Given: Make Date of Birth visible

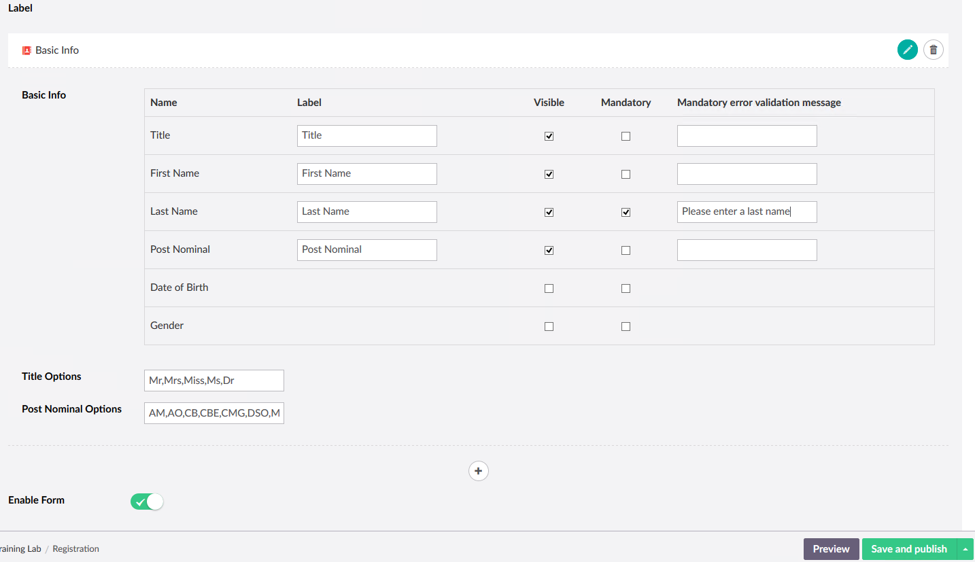Looking at the screenshot, I should [x=549, y=287].
